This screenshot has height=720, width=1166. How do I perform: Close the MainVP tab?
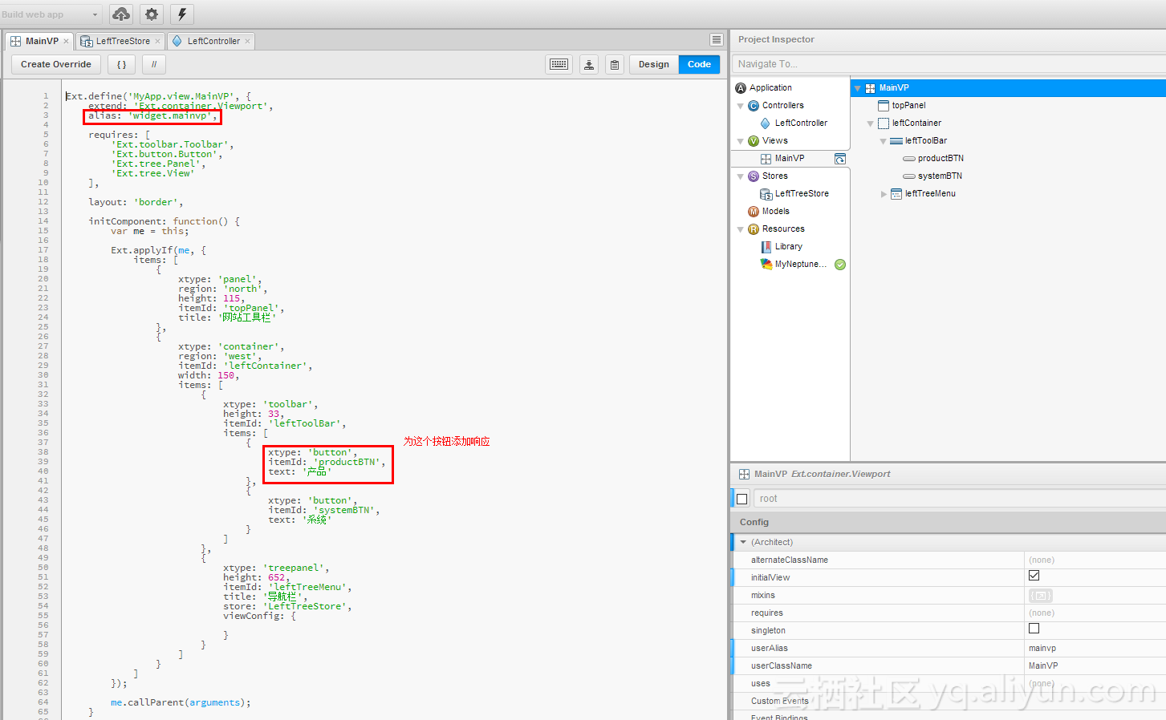coord(66,42)
